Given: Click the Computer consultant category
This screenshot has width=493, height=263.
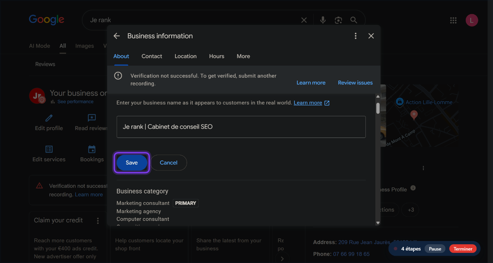Looking at the screenshot, I should click(x=143, y=219).
